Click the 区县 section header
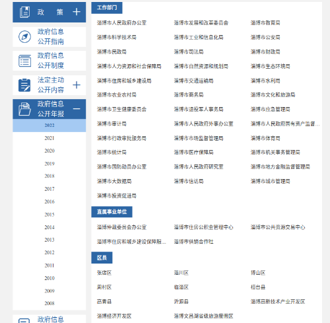The width and height of the screenshot is (330, 323). 102,258
